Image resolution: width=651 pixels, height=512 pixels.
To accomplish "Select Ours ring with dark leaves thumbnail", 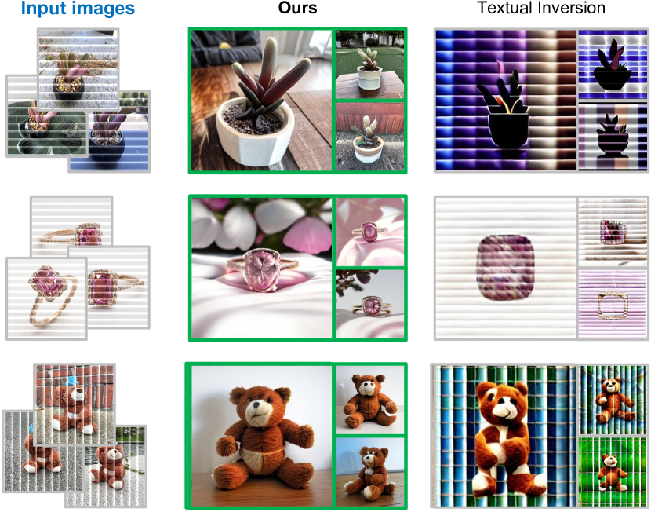I will tap(370, 304).
